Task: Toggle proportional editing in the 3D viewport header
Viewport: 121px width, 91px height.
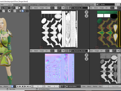Action: pyautogui.click(x=24, y=8)
